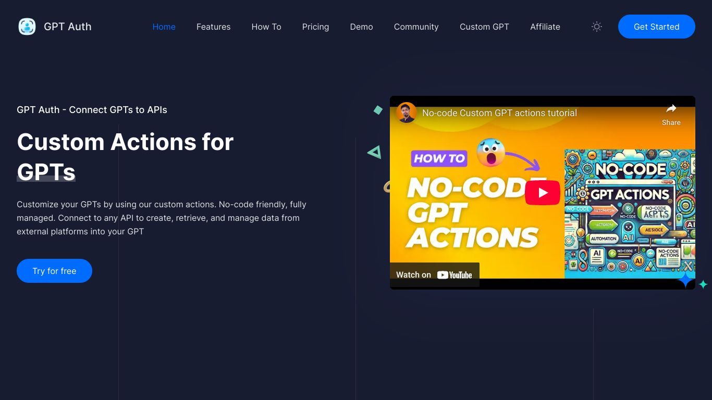Play the YouTube video

click(x=542, y=193)
